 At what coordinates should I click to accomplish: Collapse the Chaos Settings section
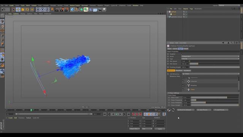[x=169, y=93]
